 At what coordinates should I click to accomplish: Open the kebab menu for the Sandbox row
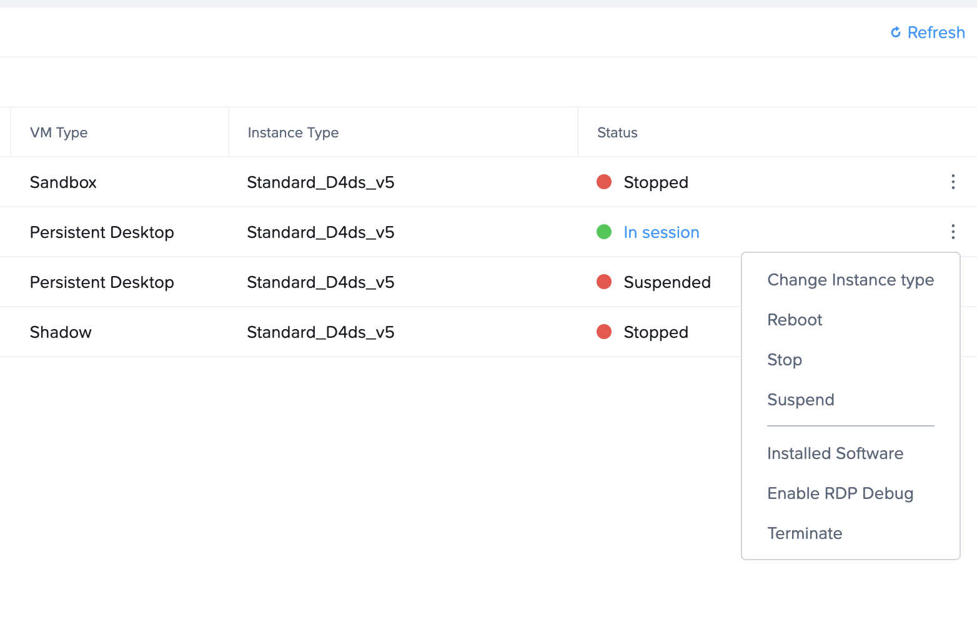[953, 182]
